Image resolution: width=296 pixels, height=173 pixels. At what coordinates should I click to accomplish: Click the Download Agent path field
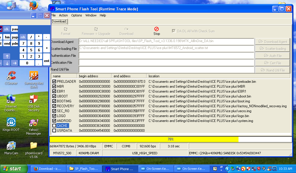pyautogui.click(x=166, y=41)
